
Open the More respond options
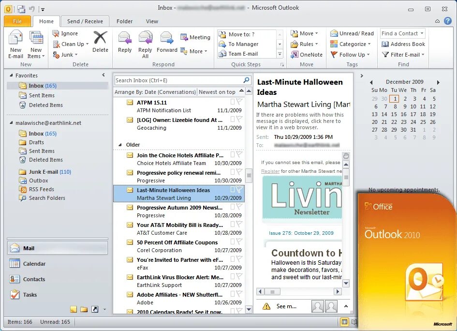click(194, 51)
